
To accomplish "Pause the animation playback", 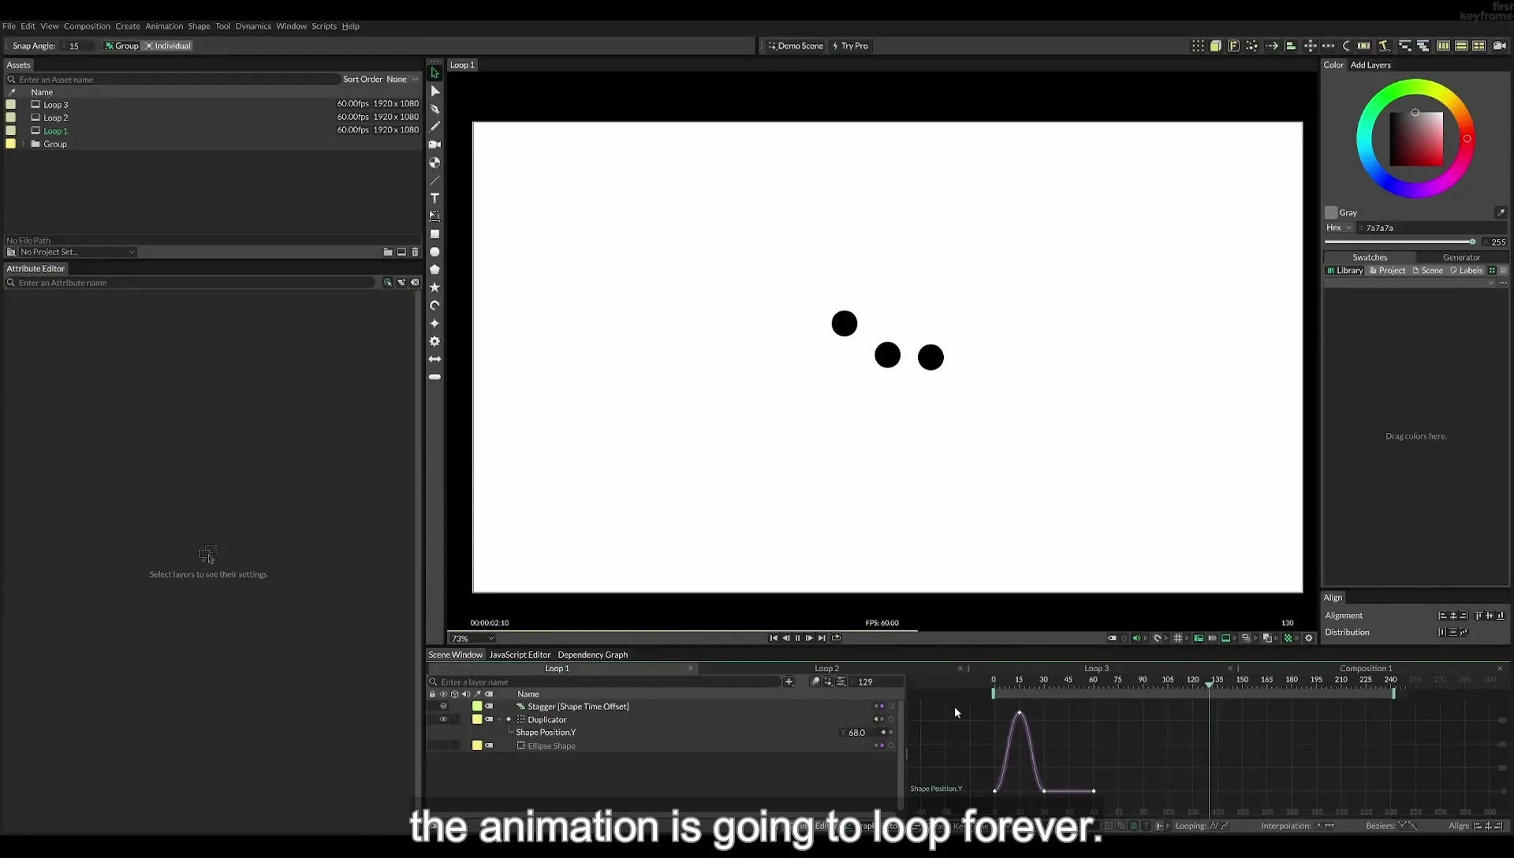I will [x=797, y=638].
